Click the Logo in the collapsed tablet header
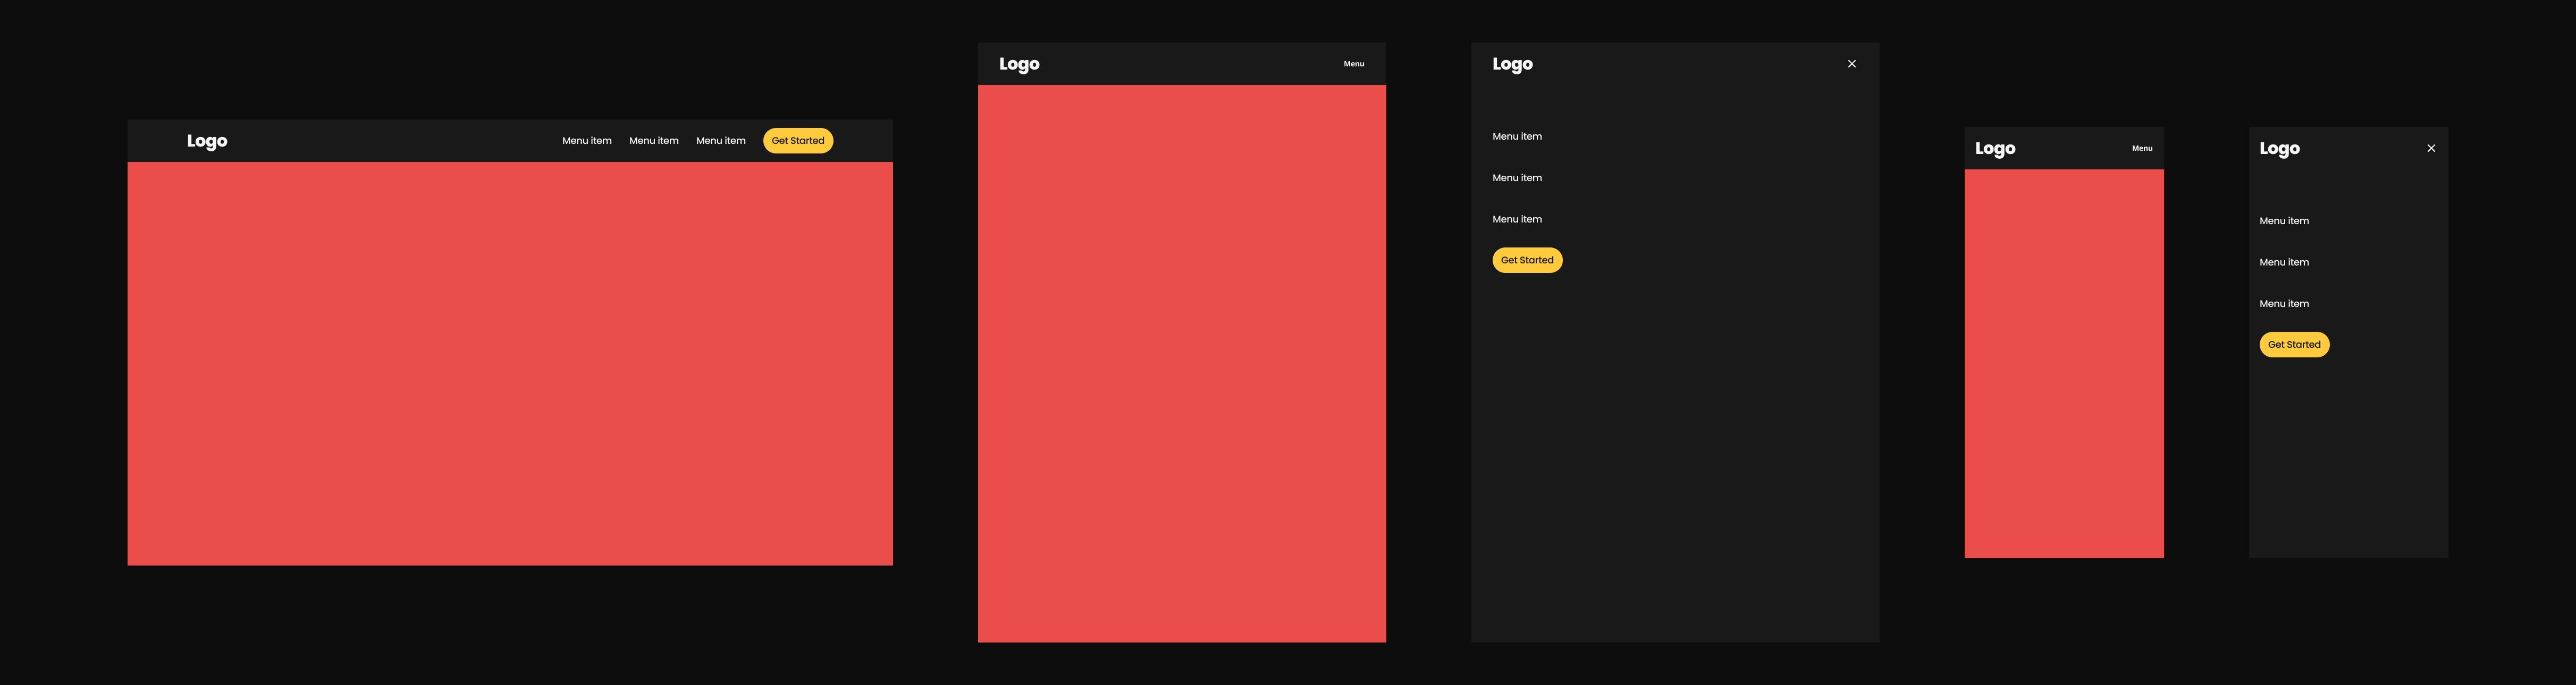Image resolution: width=2576 pixels, height=685 pixels. [1019, 64]
